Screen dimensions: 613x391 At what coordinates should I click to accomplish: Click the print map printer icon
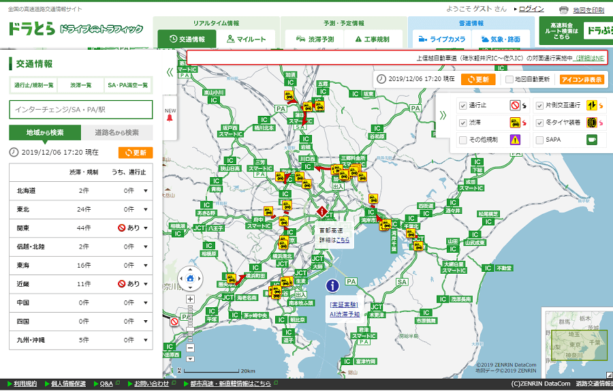564,10
